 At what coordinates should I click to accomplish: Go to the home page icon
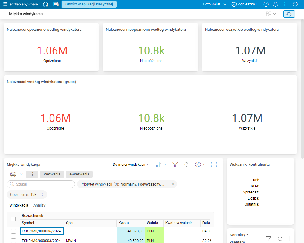(46, 4)
